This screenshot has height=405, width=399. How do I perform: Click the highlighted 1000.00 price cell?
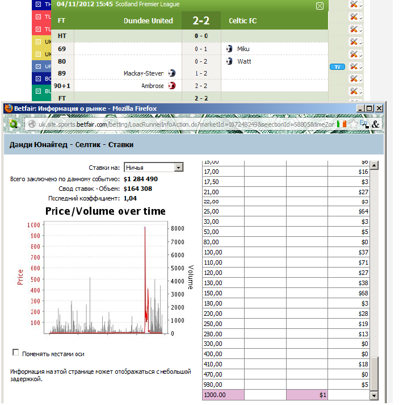[x=223, y=395]
